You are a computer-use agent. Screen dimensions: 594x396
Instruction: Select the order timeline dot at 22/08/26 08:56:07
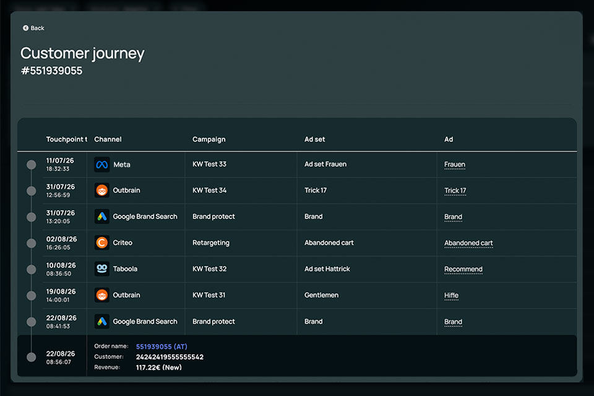(32, 357)
